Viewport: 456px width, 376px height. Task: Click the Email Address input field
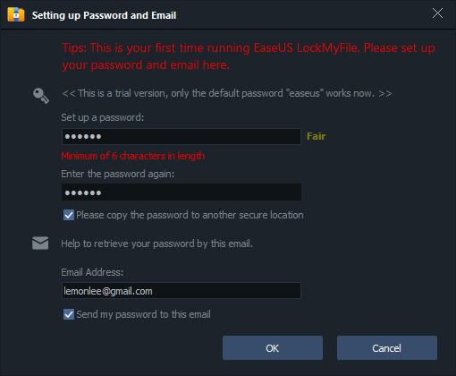182,291
